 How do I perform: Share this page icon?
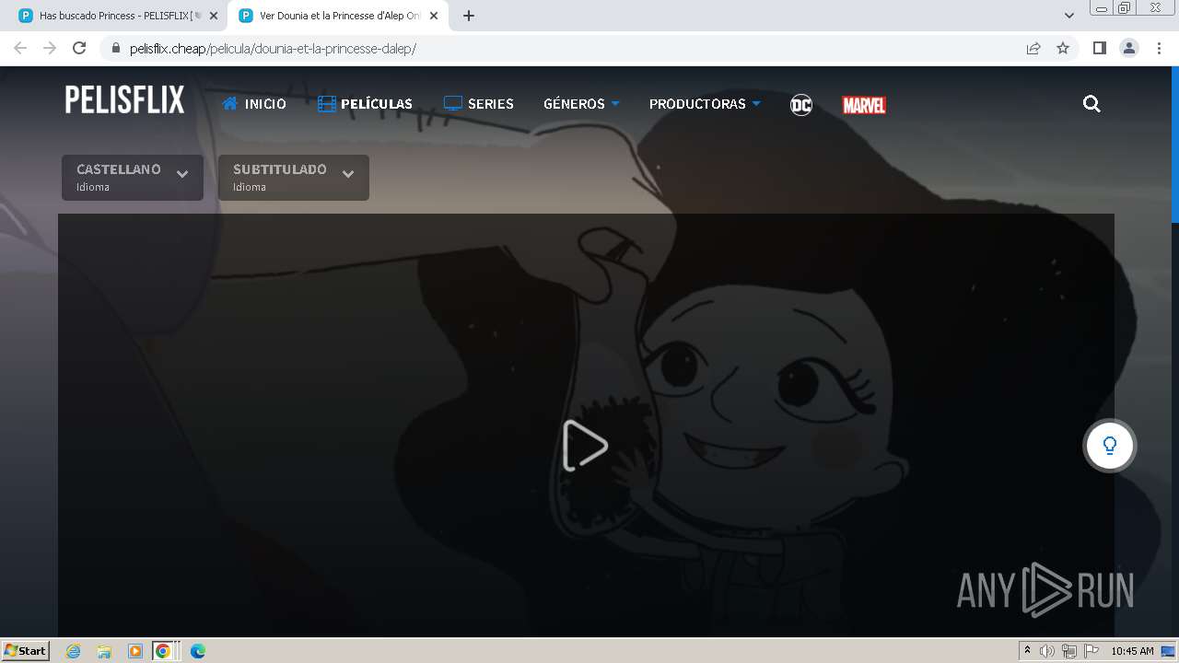click(1033, 48)
